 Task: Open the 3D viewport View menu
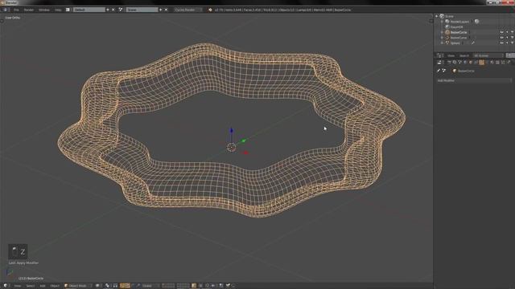(18, 286)
